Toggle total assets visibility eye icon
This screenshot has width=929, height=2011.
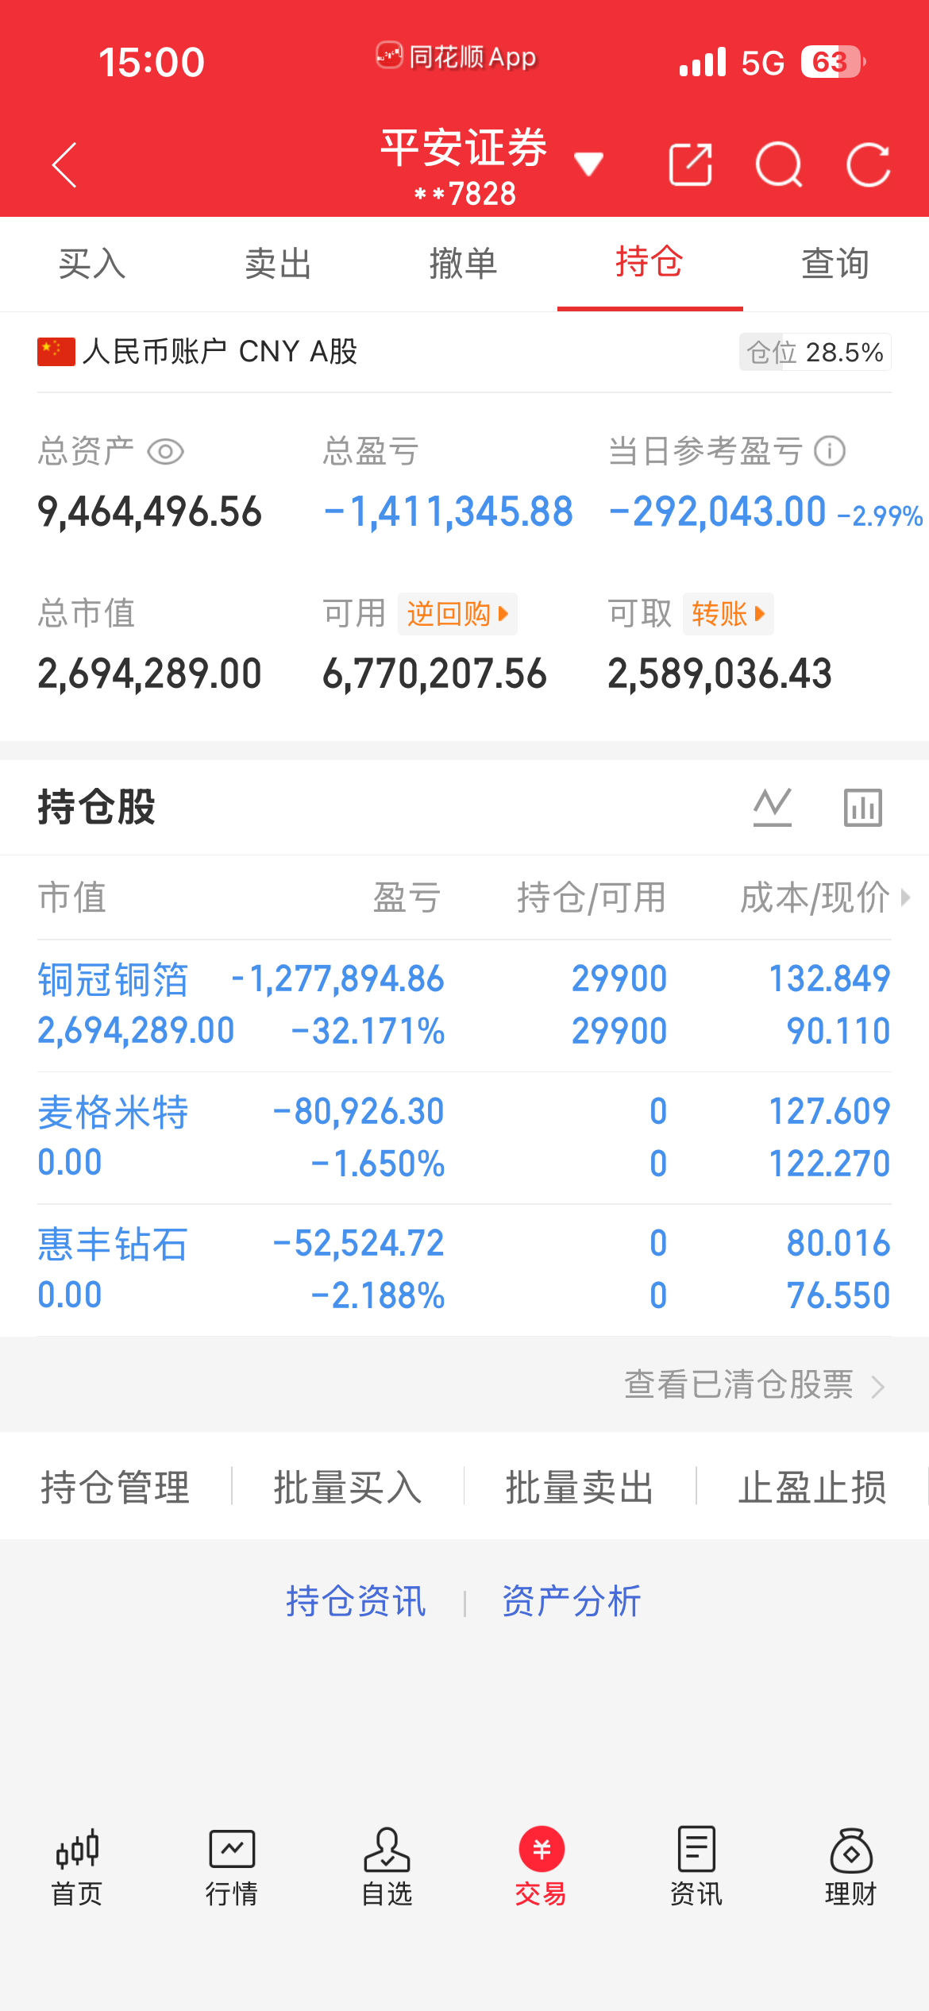click(166, 452)
